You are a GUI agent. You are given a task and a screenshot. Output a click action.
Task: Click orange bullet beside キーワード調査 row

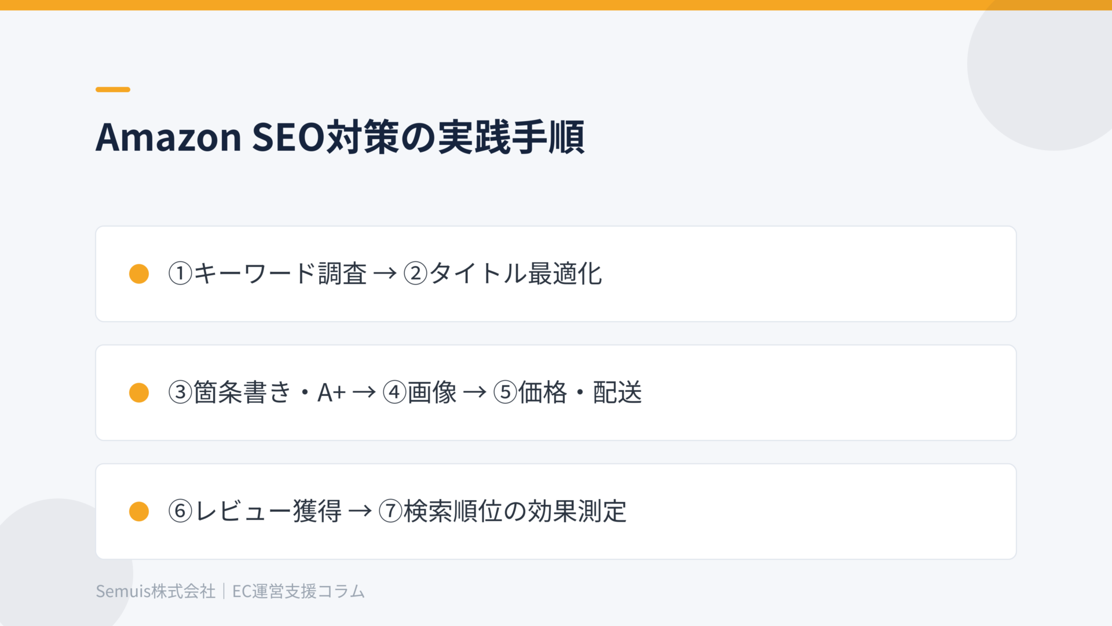[x=139, y=274]
